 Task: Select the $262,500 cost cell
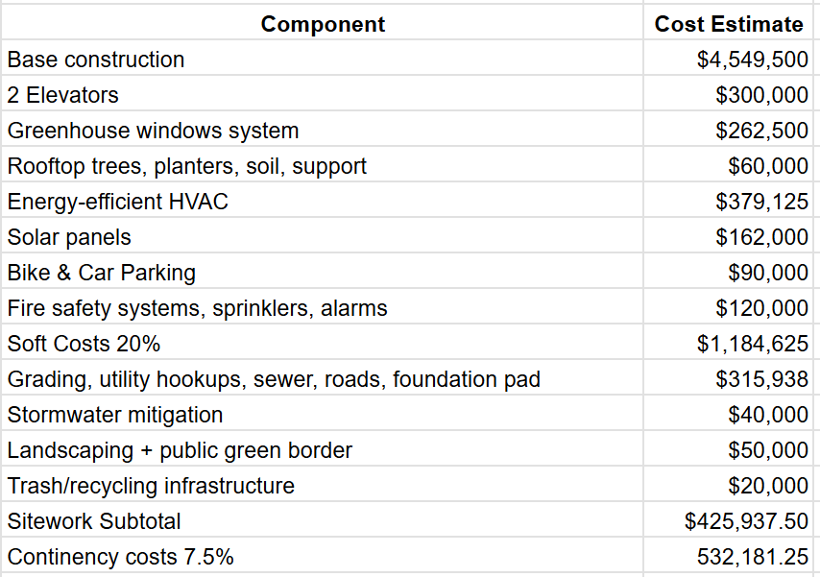[728, 131]
